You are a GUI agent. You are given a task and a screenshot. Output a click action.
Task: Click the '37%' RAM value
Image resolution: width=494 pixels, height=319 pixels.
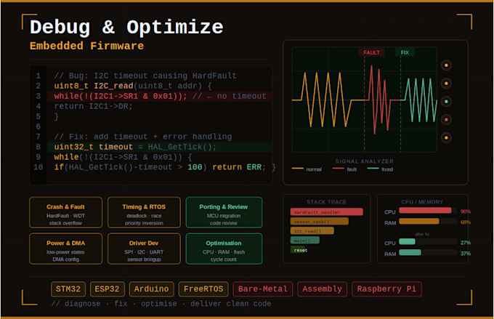tap(466, 254)
